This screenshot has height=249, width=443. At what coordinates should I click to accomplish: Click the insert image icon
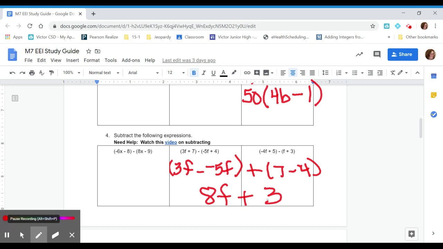[266, 73]
